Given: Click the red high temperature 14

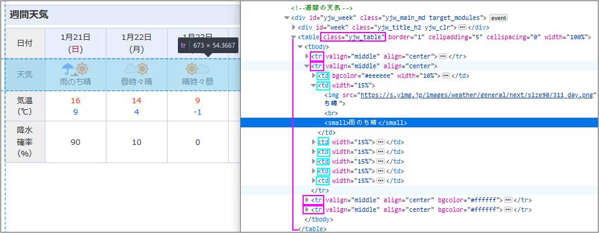Looking at the screenshot, I should click(x=136, y=101).
